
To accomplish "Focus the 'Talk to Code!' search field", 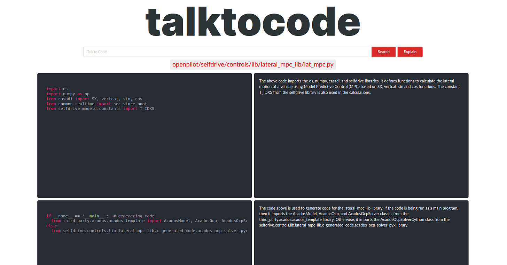I will click(226, 52).
